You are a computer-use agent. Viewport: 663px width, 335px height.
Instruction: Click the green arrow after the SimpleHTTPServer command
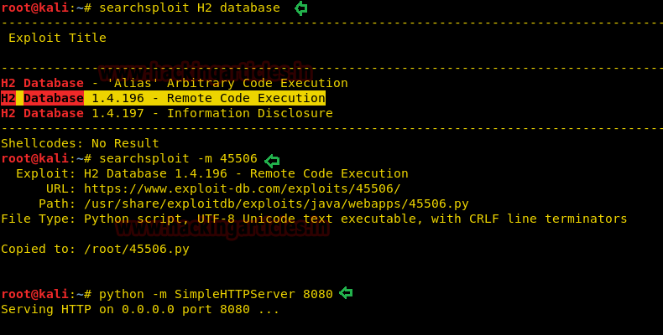point(346,293)
